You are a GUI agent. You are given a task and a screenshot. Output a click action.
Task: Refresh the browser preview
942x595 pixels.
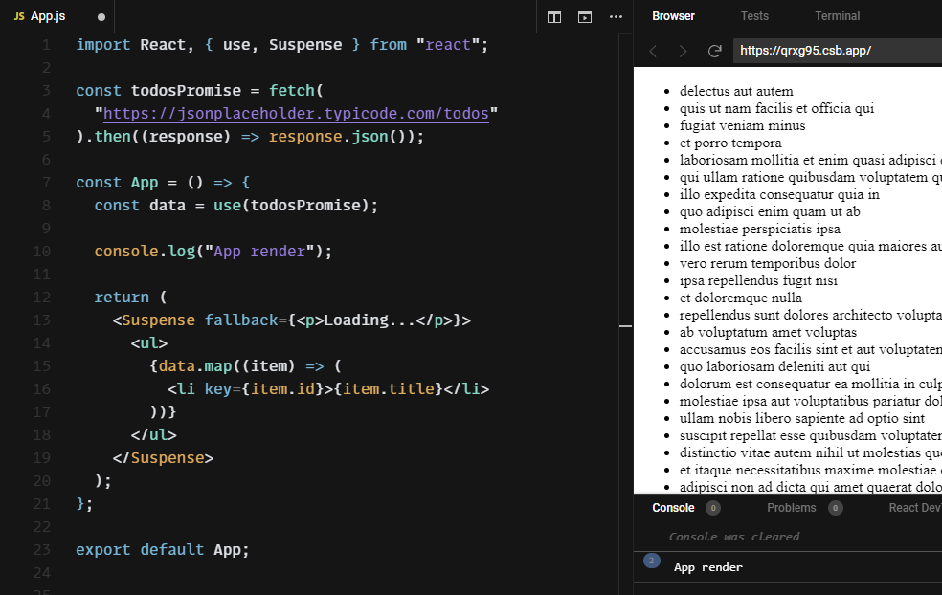coord(714,53)
